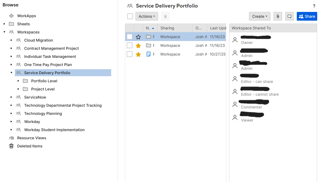Click the Project Level folder icon

(25, 89)
